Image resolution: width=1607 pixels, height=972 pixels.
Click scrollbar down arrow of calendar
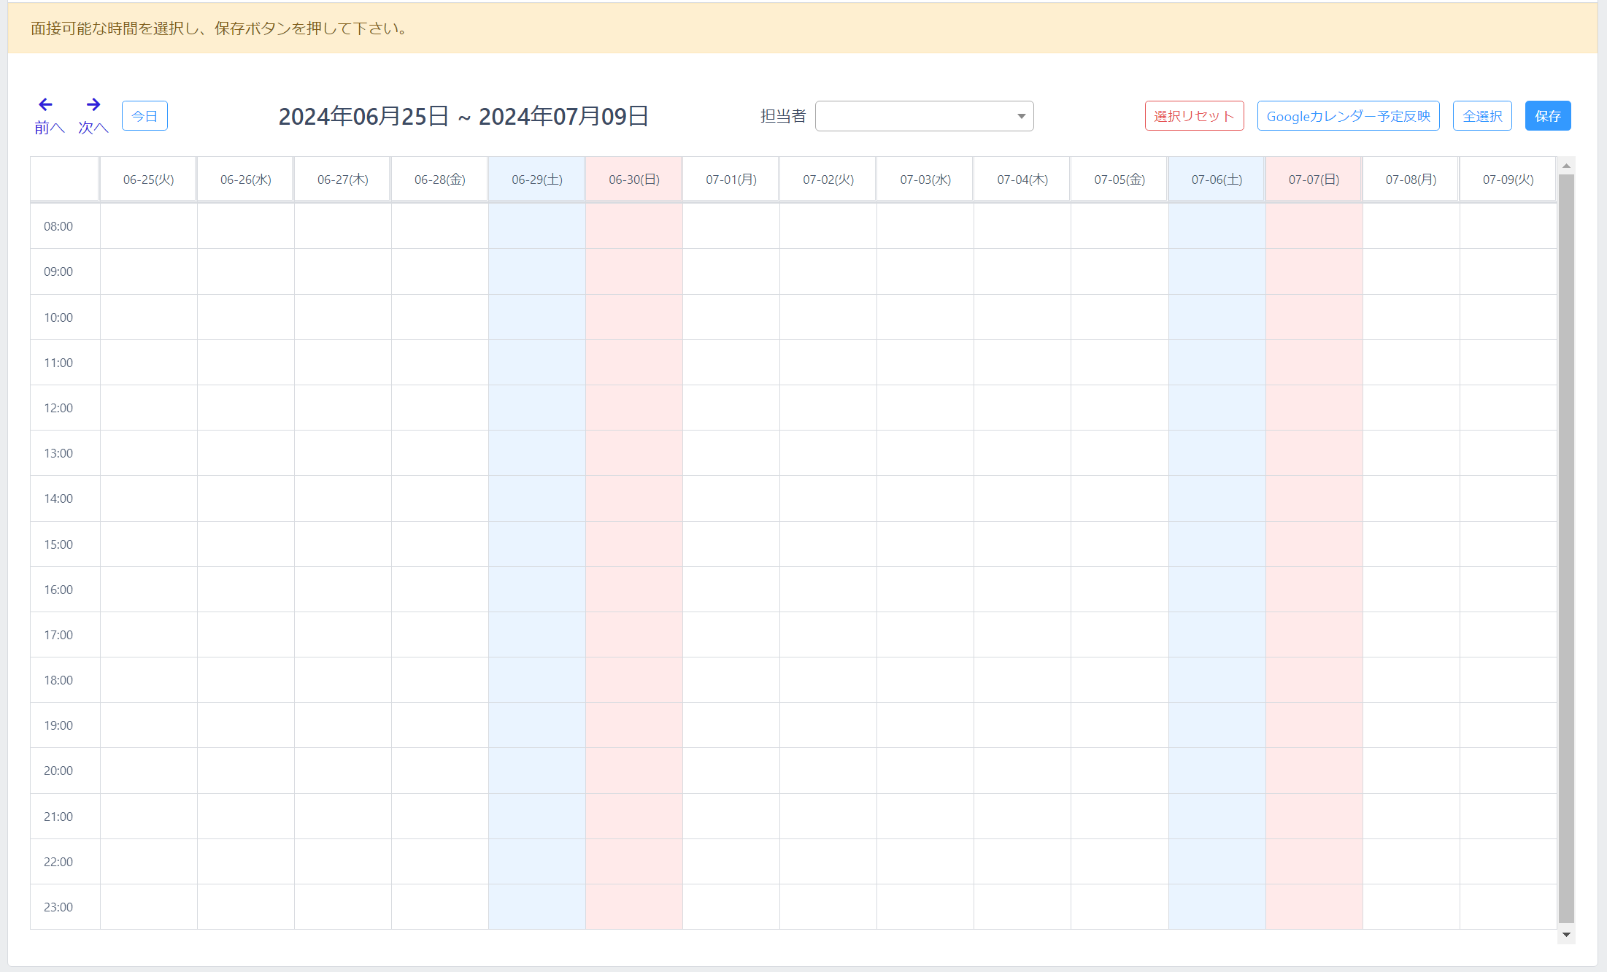(x=1565, y=935)
